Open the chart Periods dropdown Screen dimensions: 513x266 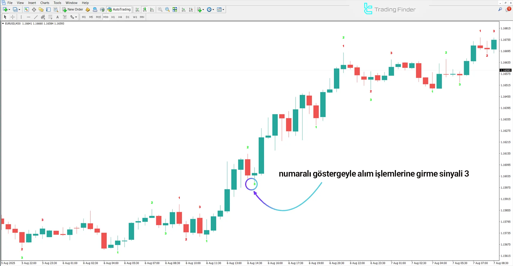click(210, 9)
